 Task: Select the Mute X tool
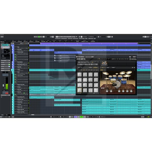(66, 37)
